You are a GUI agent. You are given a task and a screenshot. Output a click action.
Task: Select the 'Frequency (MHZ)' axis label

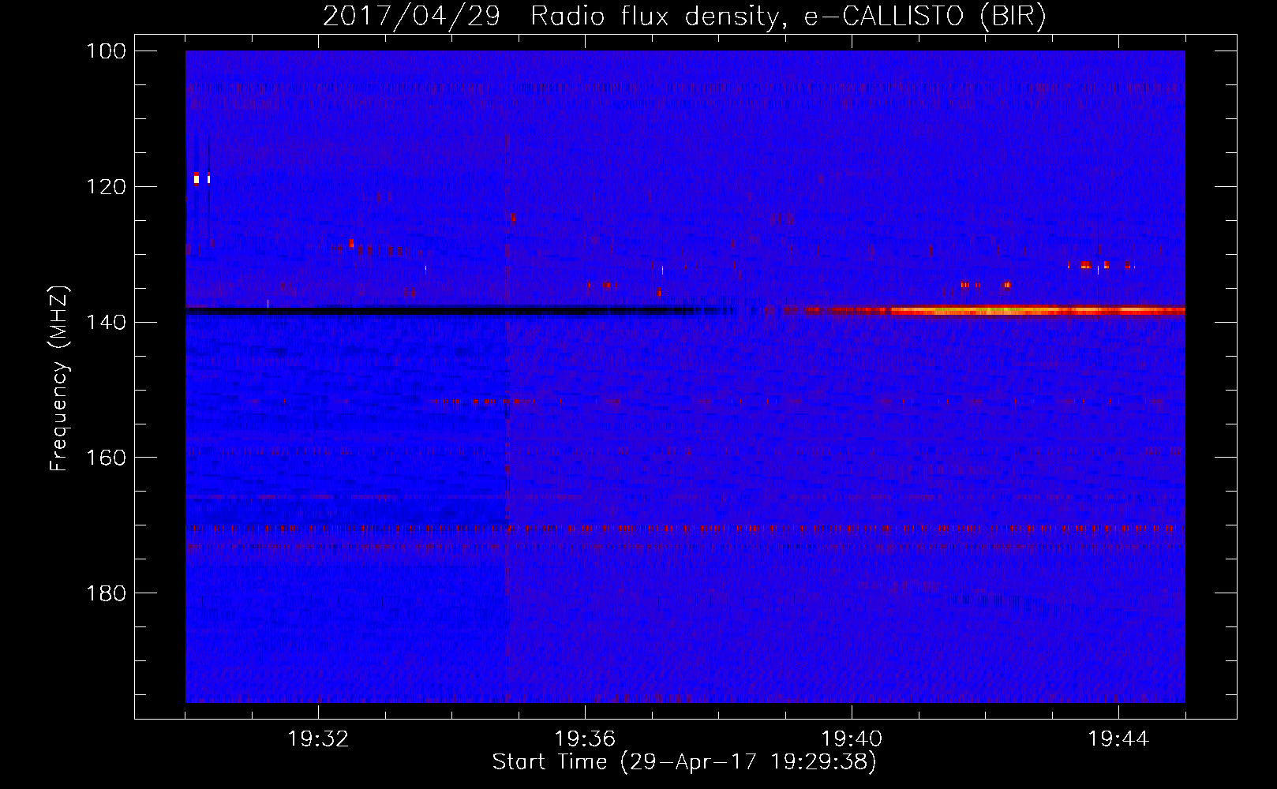[59, 378]
